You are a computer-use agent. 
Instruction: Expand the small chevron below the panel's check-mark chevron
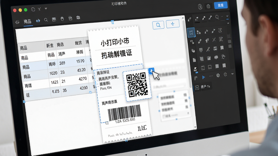pyautogui.click(x=228, y=23)
